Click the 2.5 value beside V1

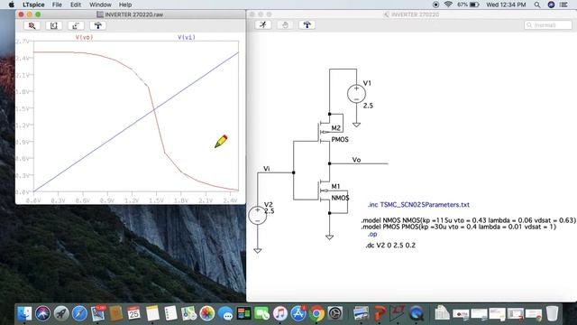[x=368, y=106]
